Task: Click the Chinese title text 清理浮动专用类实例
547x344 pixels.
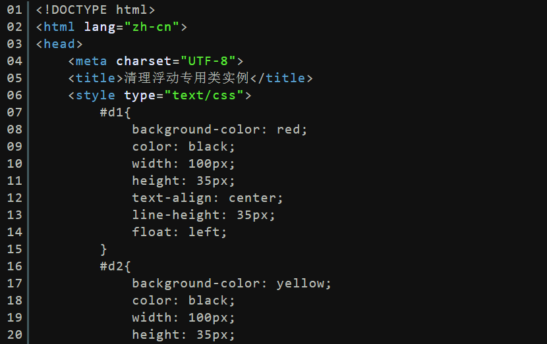Action: 187,78
